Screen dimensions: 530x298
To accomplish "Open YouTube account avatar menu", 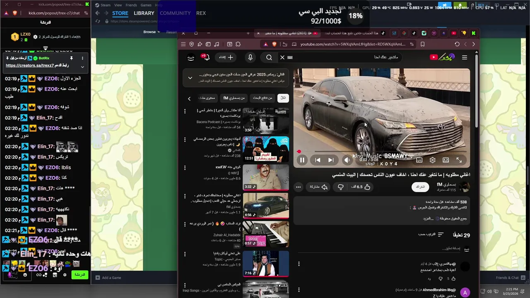I will tap(191, 58).
